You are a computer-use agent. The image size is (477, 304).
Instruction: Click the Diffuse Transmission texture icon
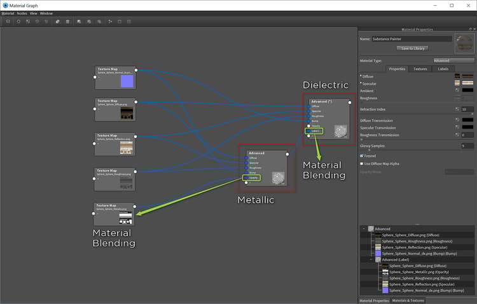point(457,120)
